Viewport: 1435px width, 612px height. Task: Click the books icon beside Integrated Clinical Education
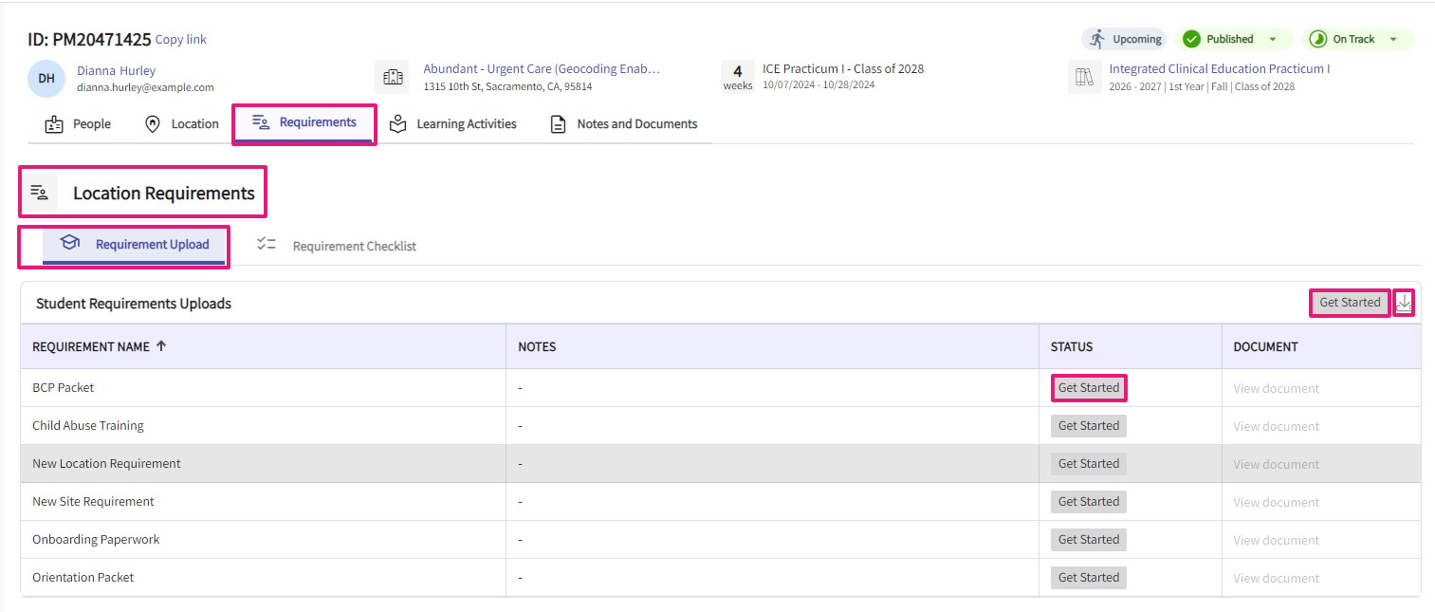1084,77
